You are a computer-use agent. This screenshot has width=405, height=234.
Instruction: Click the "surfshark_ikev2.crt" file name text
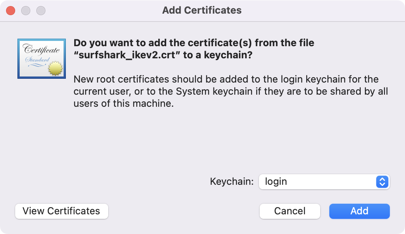coord(127,55)
